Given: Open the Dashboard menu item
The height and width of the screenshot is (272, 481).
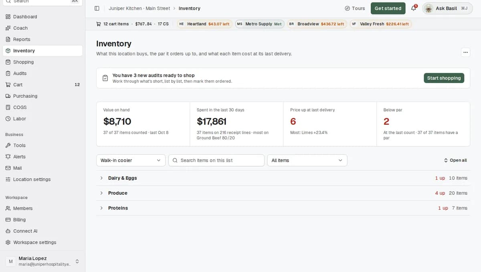Looking at the screenshot, I should pyautogui.click(x=42, y=17).
